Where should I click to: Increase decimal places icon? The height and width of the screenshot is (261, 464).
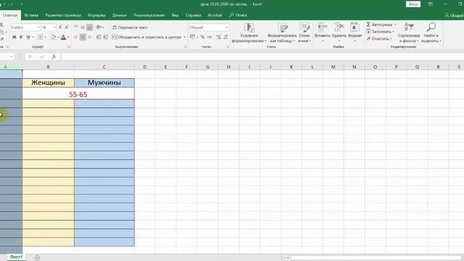(219, 37)
